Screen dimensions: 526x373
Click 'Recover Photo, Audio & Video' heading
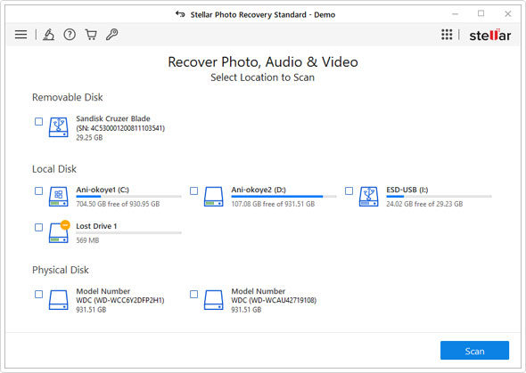tap(263, 61)
